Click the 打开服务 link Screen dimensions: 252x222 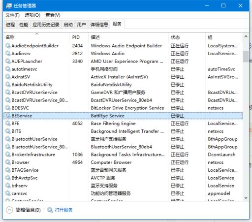tap(63, 210)
